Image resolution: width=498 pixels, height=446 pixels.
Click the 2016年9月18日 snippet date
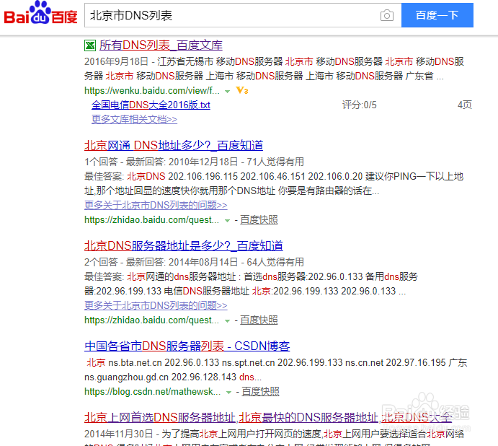[116, 61]
